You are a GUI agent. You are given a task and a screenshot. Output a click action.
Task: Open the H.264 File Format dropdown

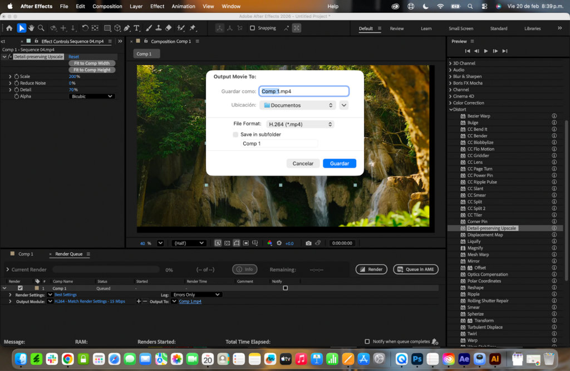pos(299,124)
